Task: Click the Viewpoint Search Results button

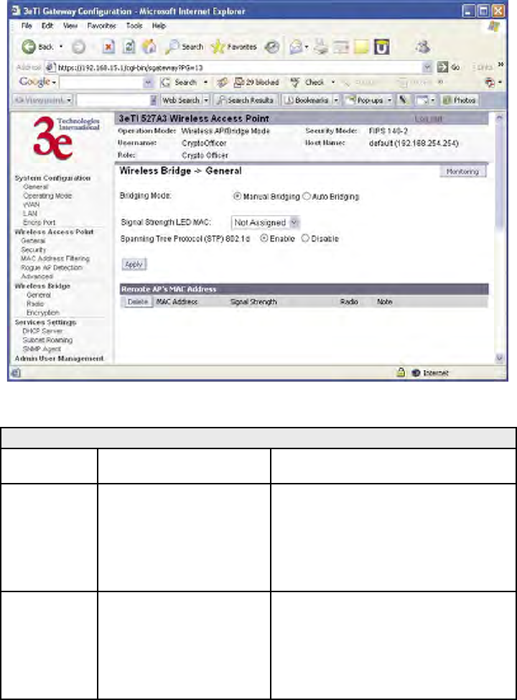Action: point(246,100)
